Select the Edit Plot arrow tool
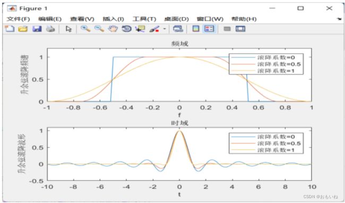Viewport: 345px width, 203px height. coord(68,29)
